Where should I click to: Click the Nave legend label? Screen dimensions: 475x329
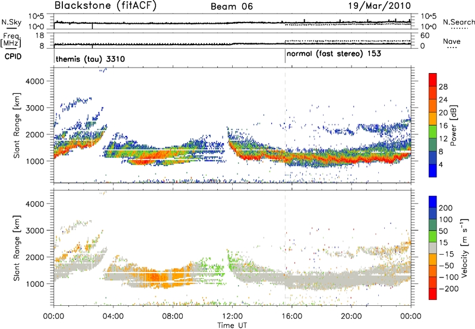point(452,41)
